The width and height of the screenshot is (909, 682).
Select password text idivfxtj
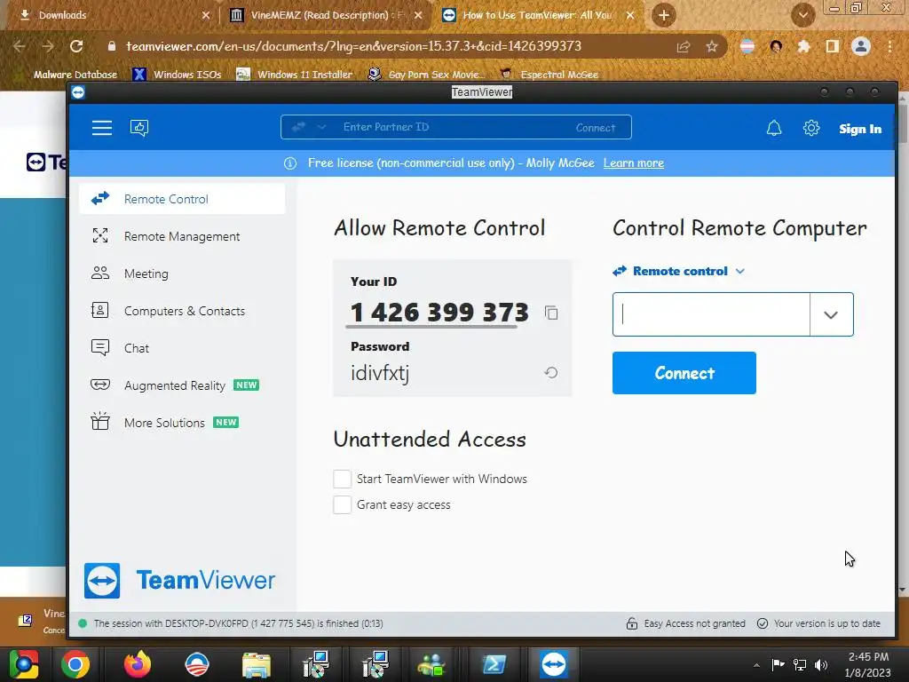point(380,374)
